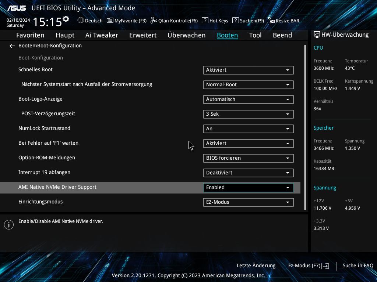Click the Version 2.20.1271 copyright text
This screenshot has width=377, height=282.
click(x=188, y=275)
